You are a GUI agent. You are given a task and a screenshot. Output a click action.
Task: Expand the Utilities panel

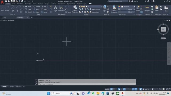149,15
